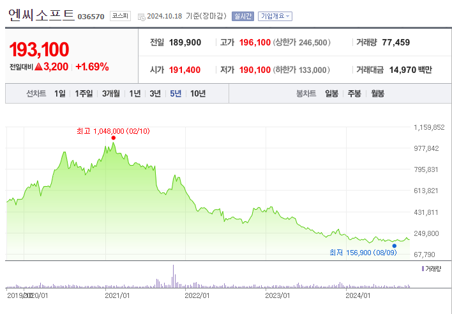This screenshot has height=314, width=452.
Task: Switch chart range to 1년
Action: pyautogui.click(x=135, y=93)
